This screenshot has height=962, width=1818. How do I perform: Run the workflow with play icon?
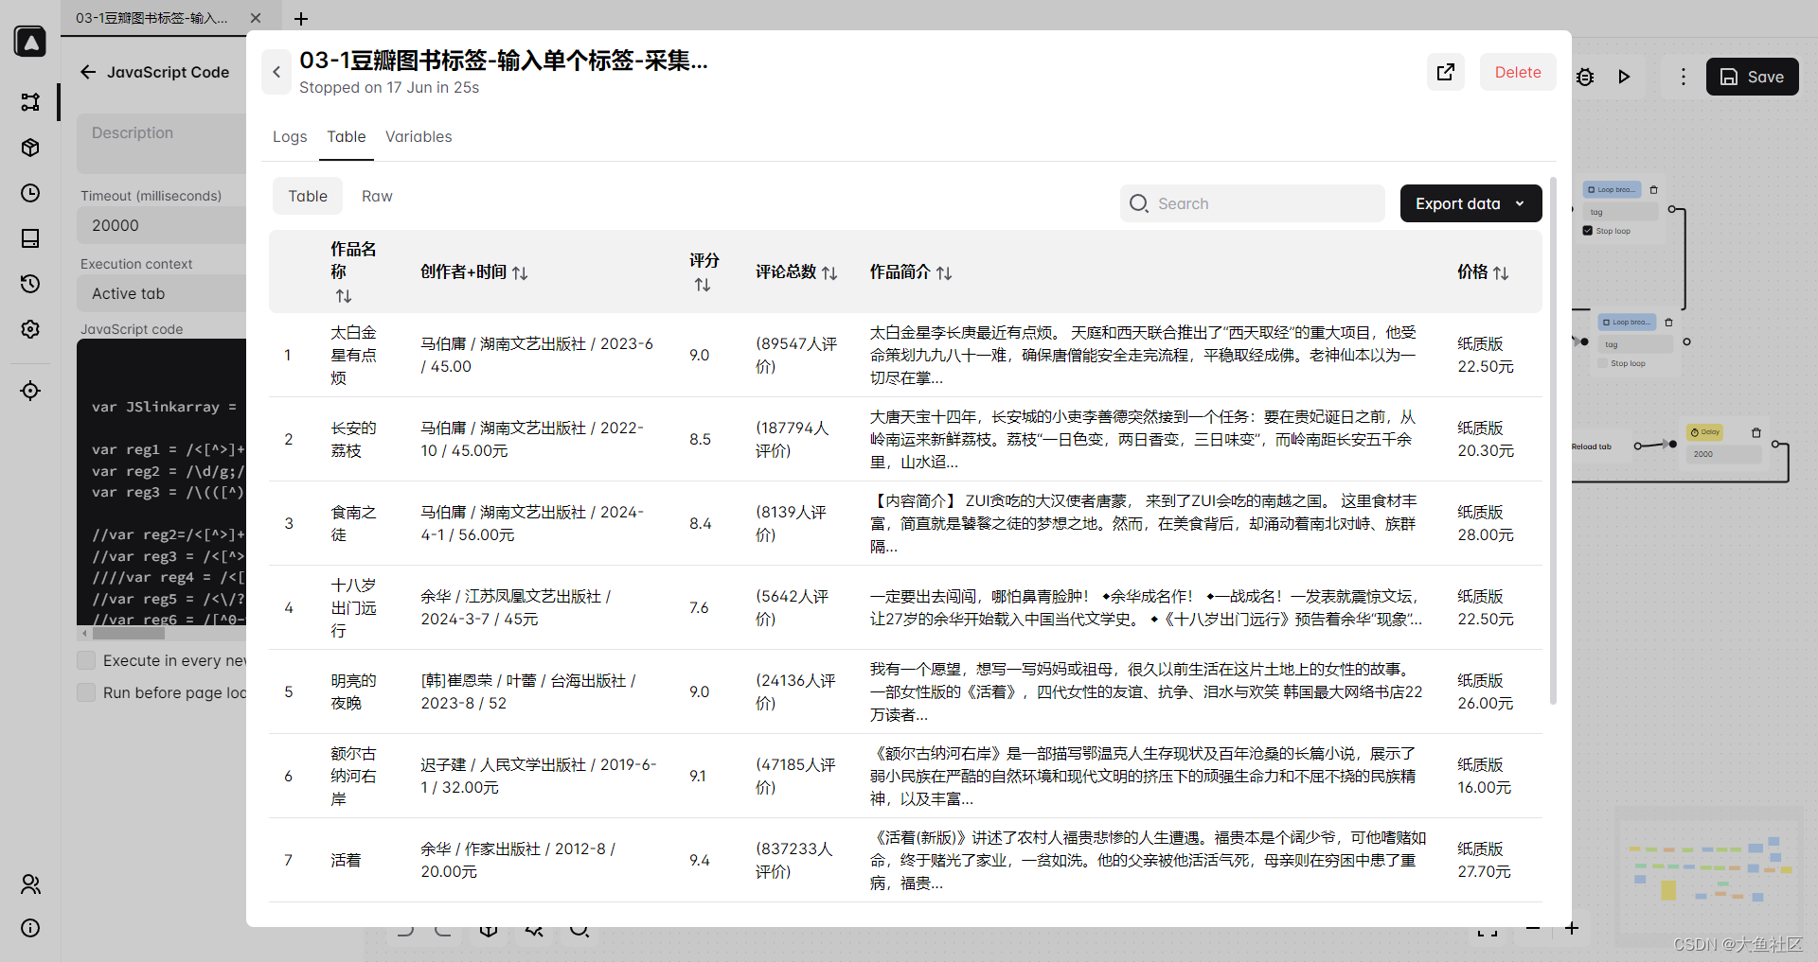tap(1625, 77)
